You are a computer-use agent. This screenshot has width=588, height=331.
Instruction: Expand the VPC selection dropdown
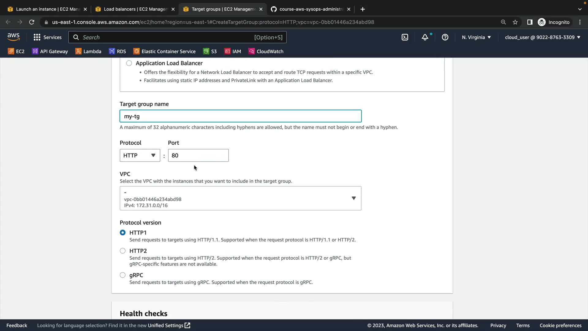click(x=240, y=198)
